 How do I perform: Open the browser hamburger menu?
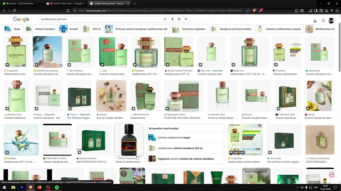(x=337, y=11)
